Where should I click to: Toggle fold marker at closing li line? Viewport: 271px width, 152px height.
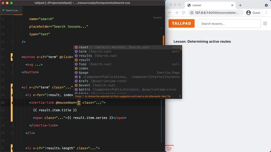(13, 133)
